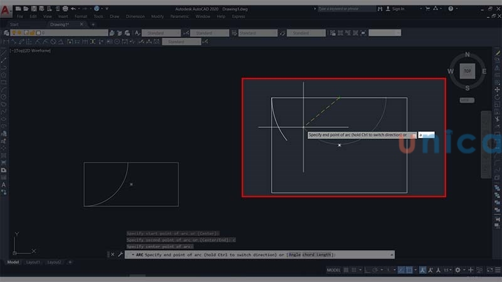This screenshot has width=502, height=282.
Task: Switch to the Layout1 tab
Action: point(33,262)
